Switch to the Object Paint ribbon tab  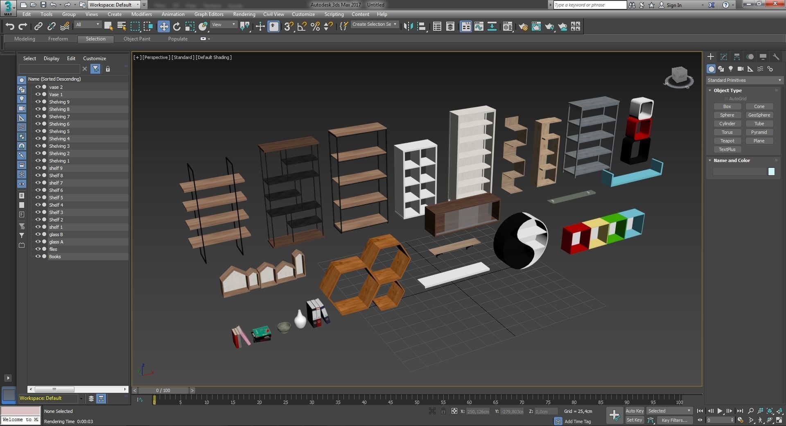(137, 39)
